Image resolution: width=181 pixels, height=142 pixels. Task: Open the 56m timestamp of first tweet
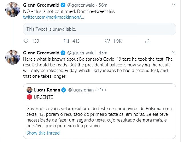[103, 5]
